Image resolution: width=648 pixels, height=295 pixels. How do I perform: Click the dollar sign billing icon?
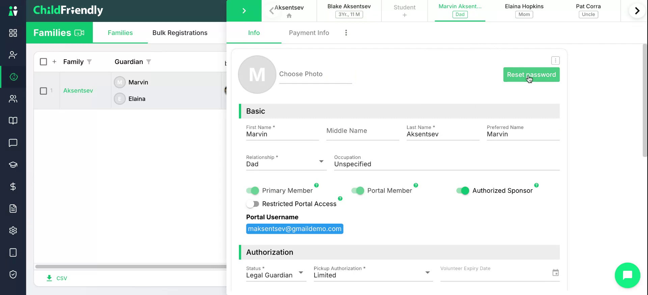13,187
